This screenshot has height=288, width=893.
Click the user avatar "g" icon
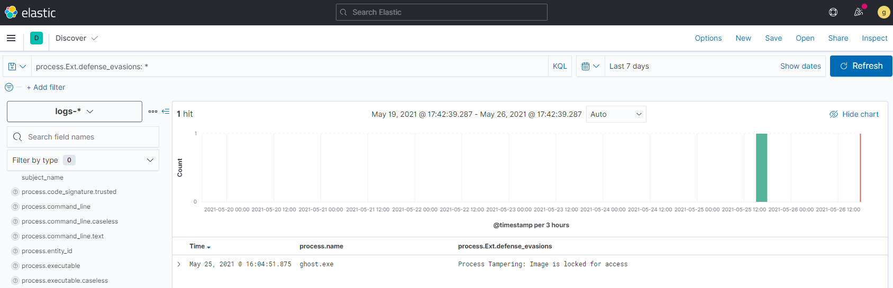pyautogui.click(x=883, y=12)
